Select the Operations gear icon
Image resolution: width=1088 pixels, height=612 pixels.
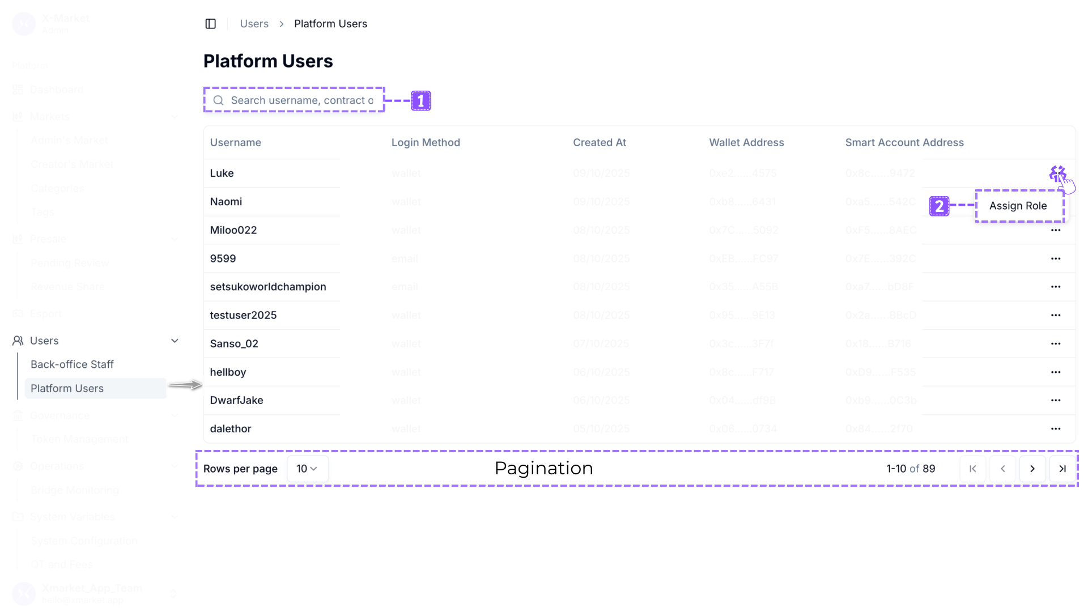click(x=18, y=466)
